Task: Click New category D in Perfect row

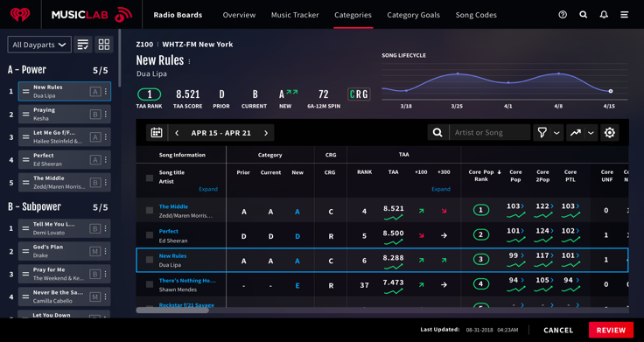Action: (297, 236)
